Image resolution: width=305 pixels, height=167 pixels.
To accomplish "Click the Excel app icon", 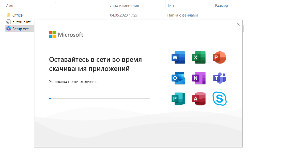I will click(199, 57).
